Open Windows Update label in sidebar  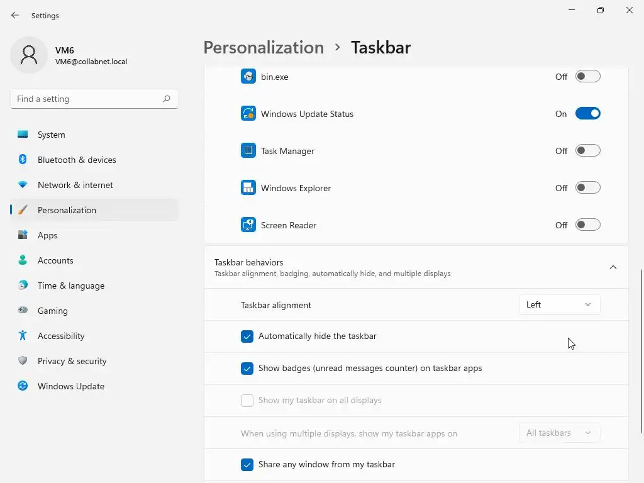71,386
